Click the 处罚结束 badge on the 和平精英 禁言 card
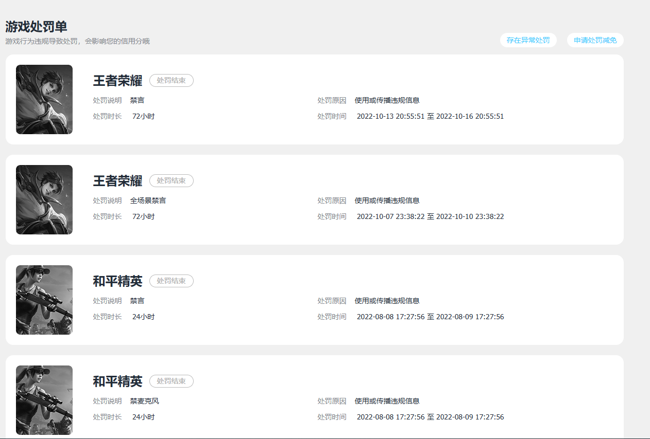Image resolution: width=650 pixels, height=439 pixels. (172, 281)
